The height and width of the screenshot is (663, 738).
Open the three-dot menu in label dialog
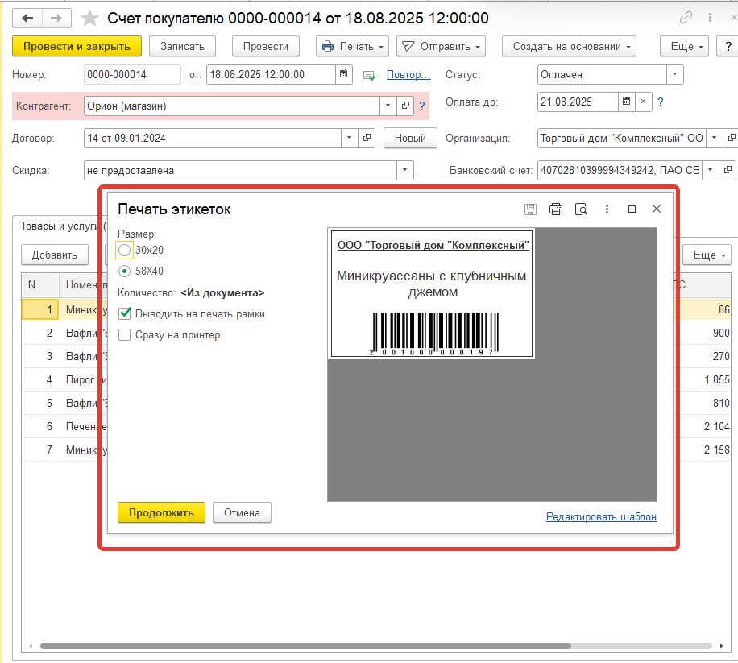pos(607,209)
